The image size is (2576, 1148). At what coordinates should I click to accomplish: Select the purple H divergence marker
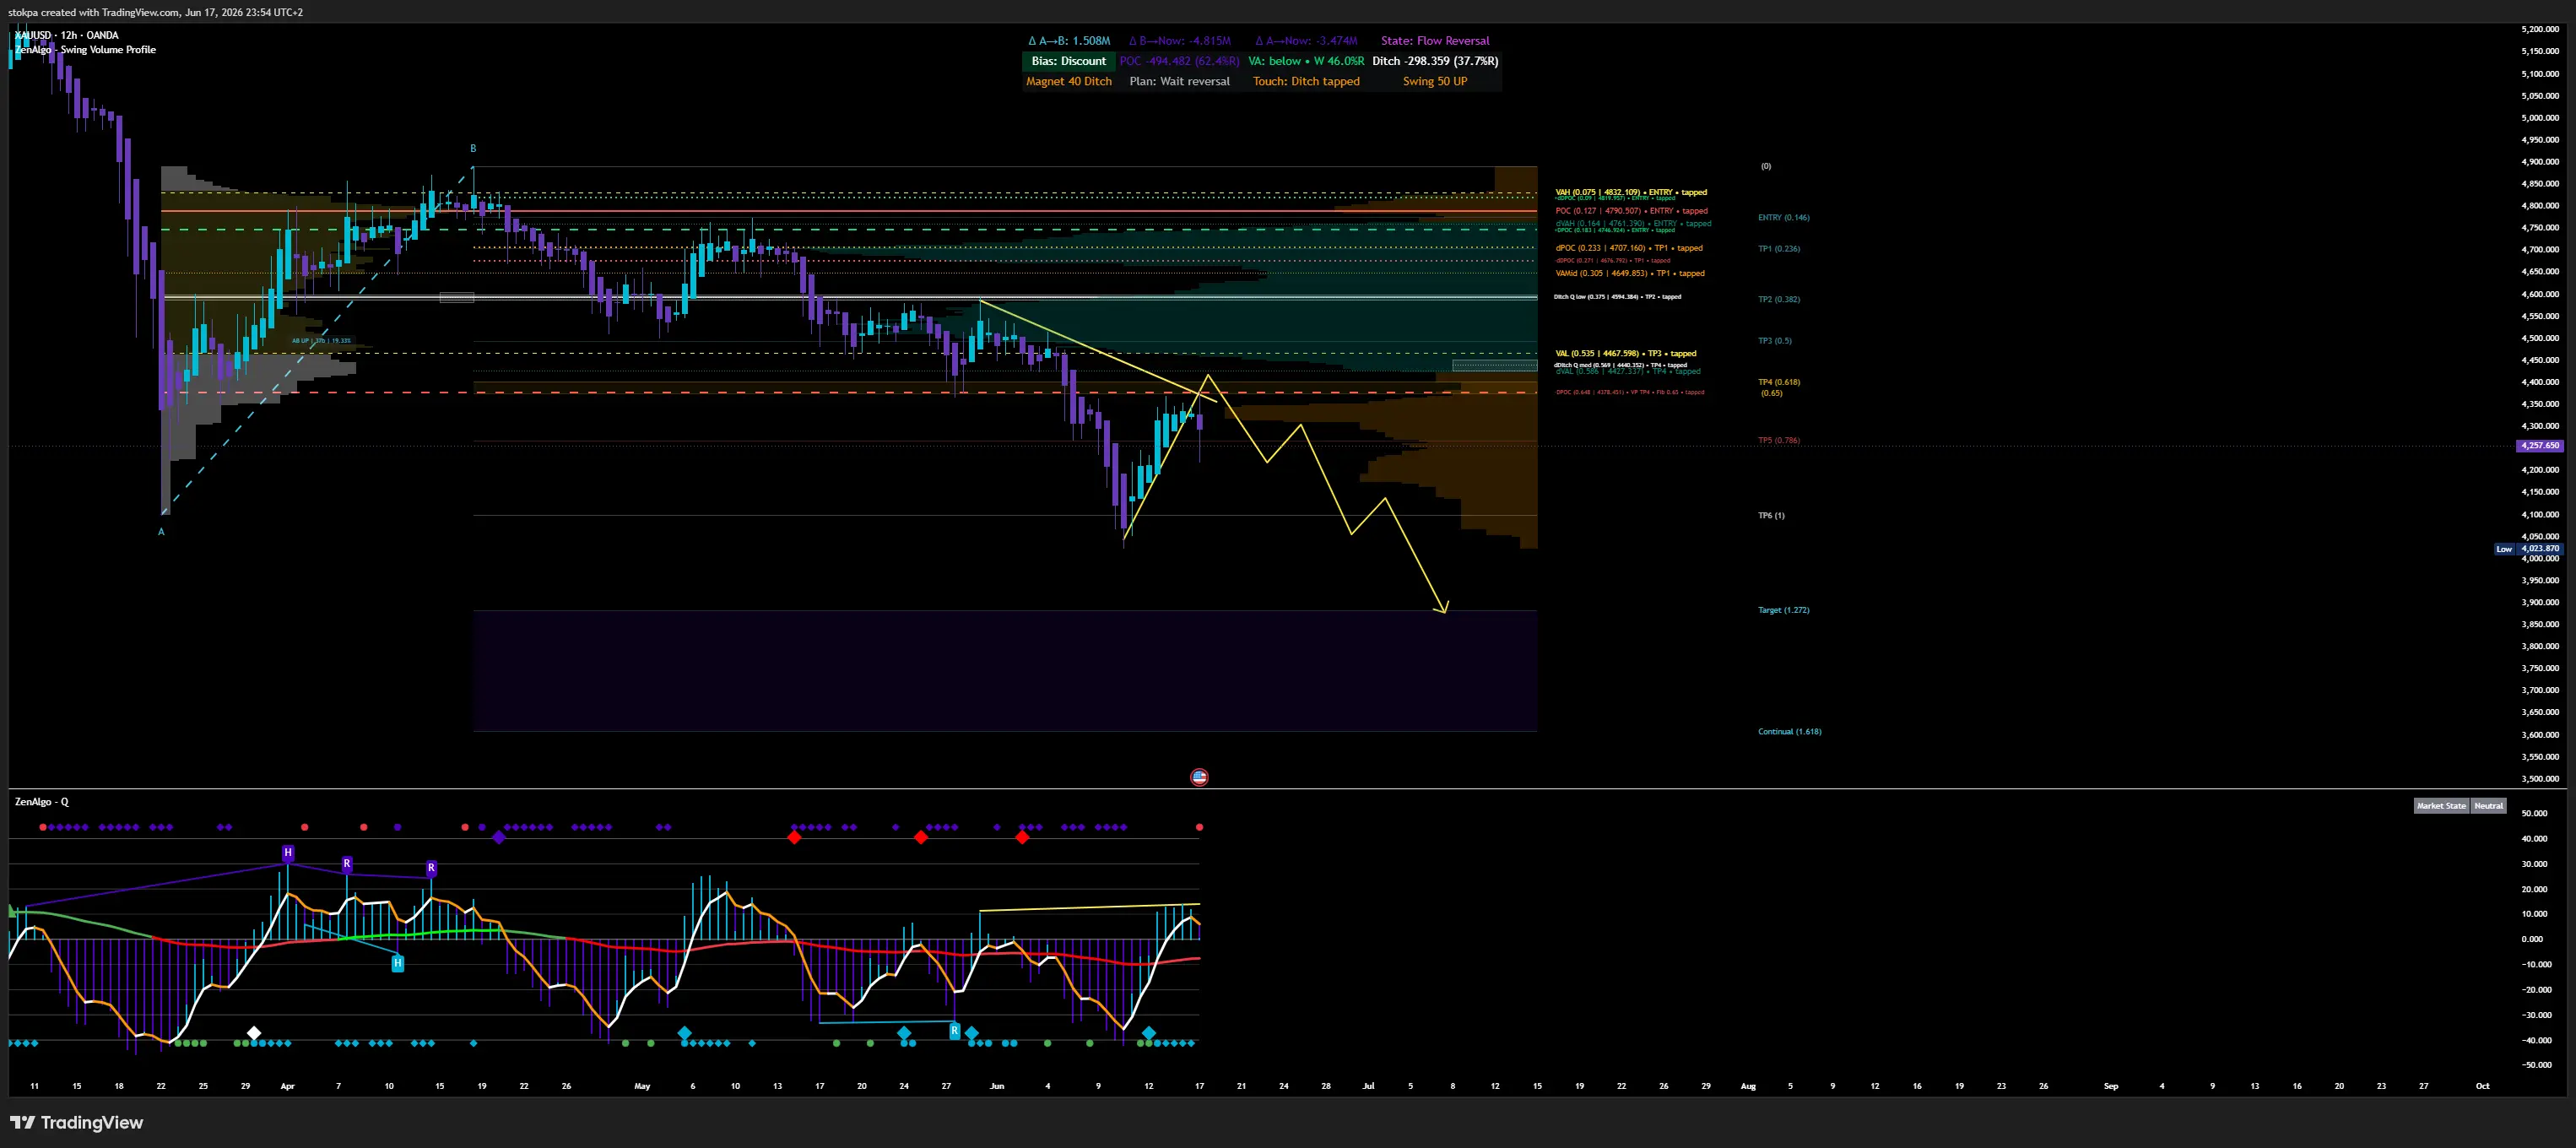pos(288,853)
